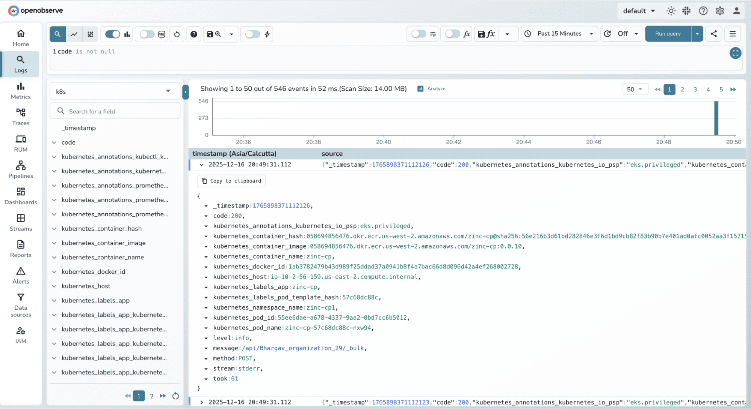This screenshot has width=751, height=409.
Task: Toggle the histogram switch on the toolbar
Action: [x=112, y=34]
